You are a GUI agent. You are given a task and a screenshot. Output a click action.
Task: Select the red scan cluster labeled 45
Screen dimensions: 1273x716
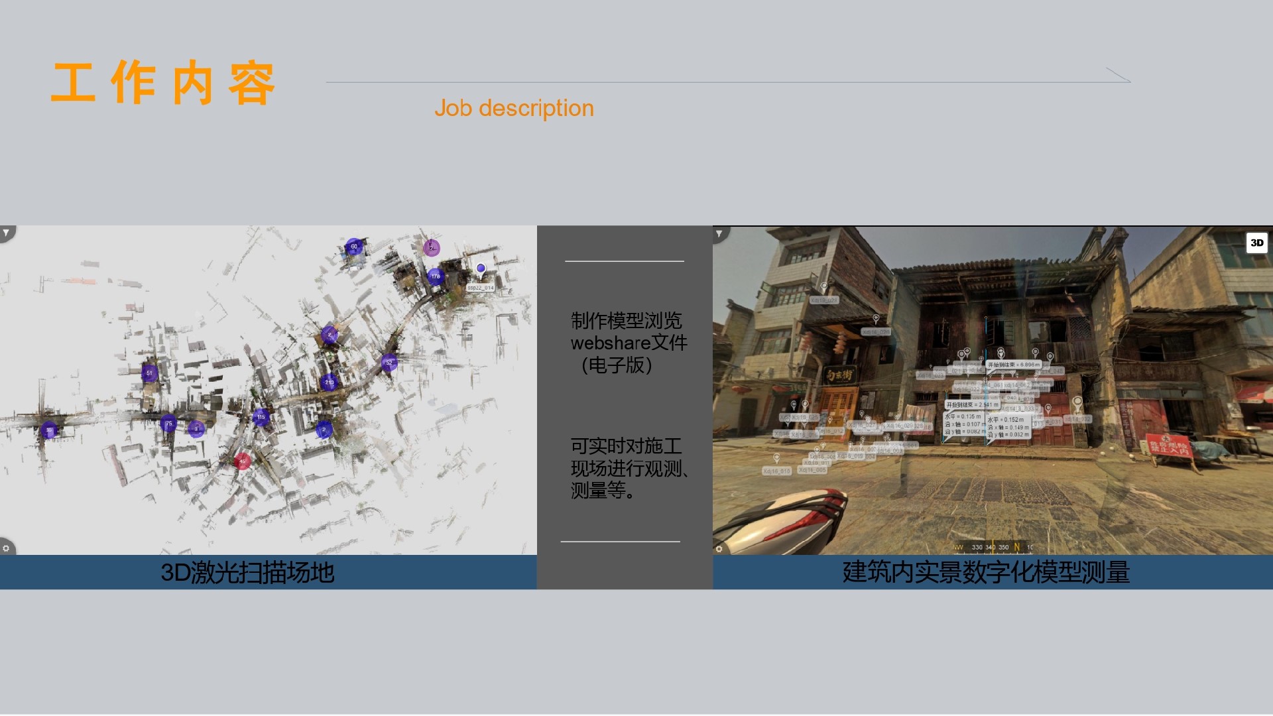242,461
